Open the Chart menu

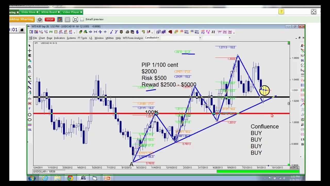pyautogui.click(x=42, y=38)
